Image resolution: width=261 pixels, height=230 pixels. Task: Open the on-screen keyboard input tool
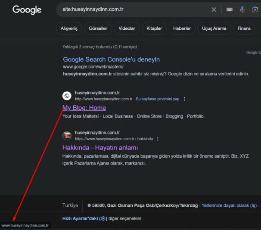coord(230,9)
